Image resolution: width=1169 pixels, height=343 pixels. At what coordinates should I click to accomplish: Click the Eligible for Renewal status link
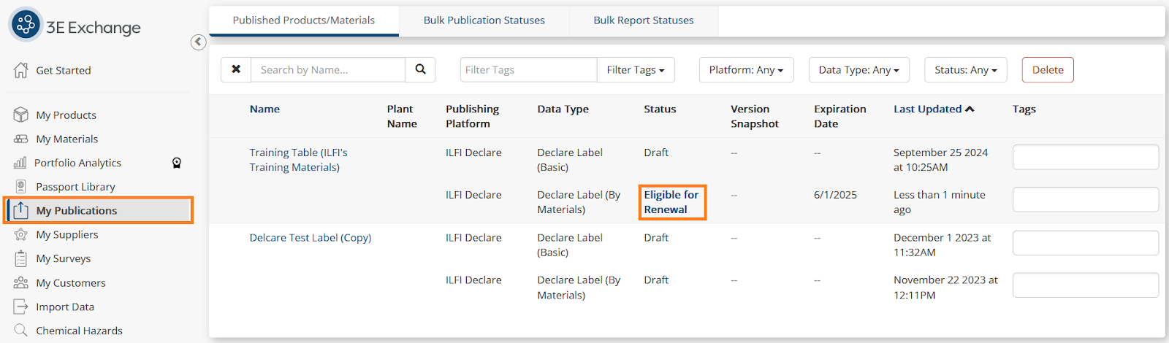point(671,202)
